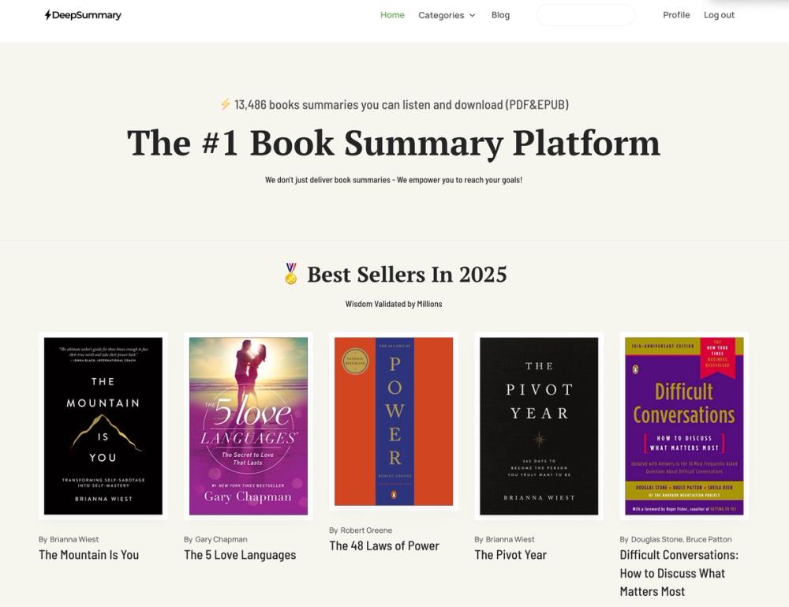
Task: Open the Categories menu
Action: tap(447, 15)
